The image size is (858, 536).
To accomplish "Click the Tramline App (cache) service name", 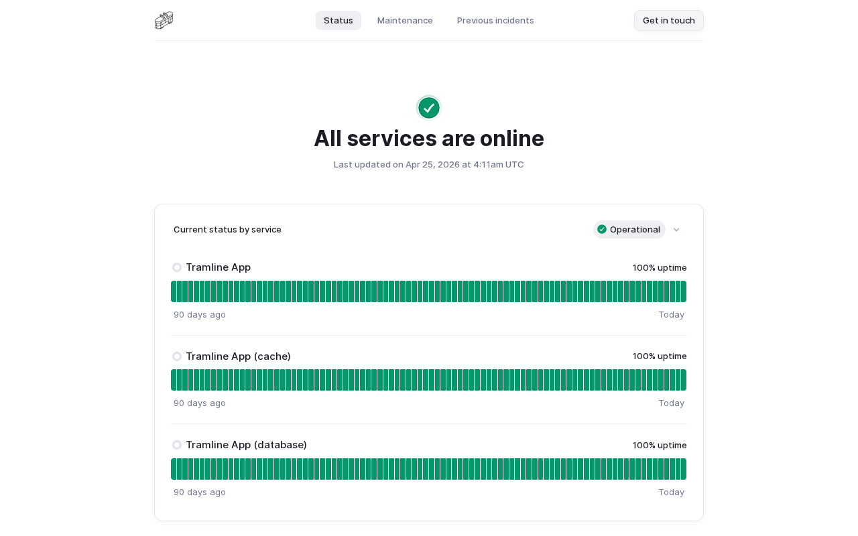I will pos(238,356).
